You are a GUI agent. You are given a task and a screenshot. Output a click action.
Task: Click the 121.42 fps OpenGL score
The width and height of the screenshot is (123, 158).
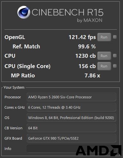(82, 37)
